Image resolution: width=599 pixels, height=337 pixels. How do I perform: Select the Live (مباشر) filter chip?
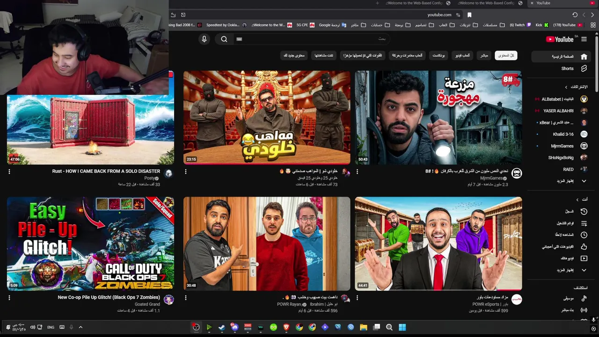pyautogui.click(x=484, y=56)
